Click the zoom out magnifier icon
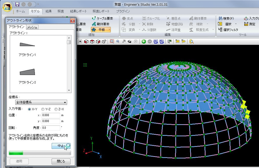The image size is (259, 168). (x=118, y=41)
